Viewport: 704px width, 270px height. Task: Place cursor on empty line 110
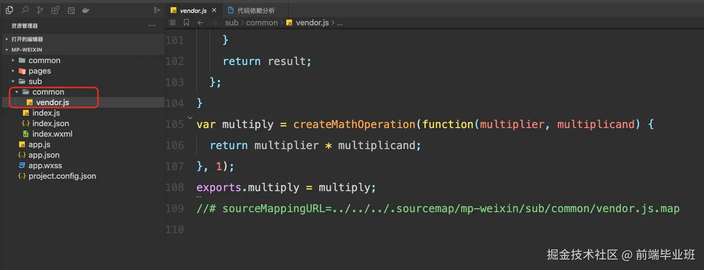click(434, 229)
